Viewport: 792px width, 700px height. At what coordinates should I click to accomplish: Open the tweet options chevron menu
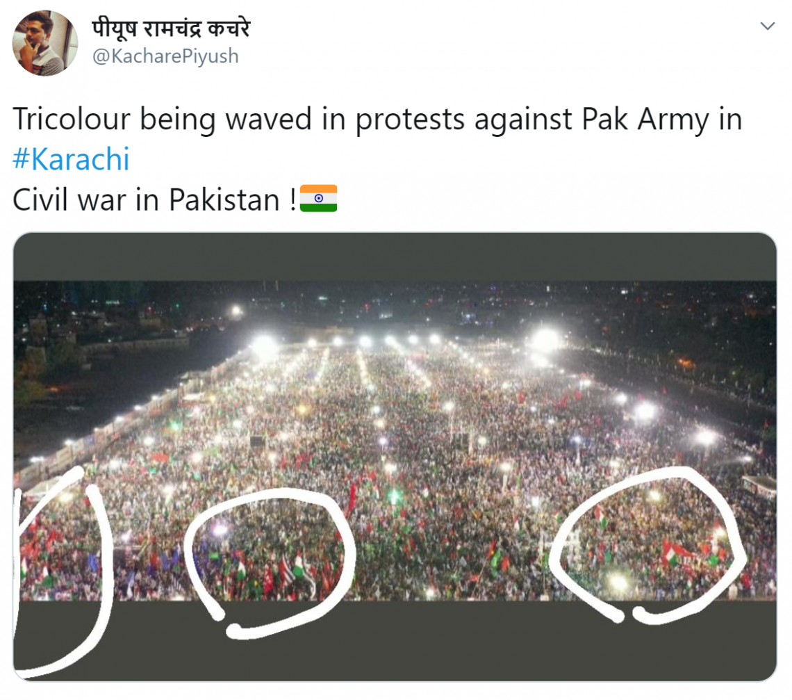coord(767,26)
